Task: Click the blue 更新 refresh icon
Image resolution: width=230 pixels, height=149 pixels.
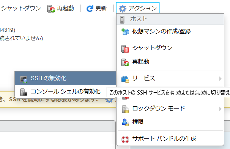Action: [x=90, y=8]
